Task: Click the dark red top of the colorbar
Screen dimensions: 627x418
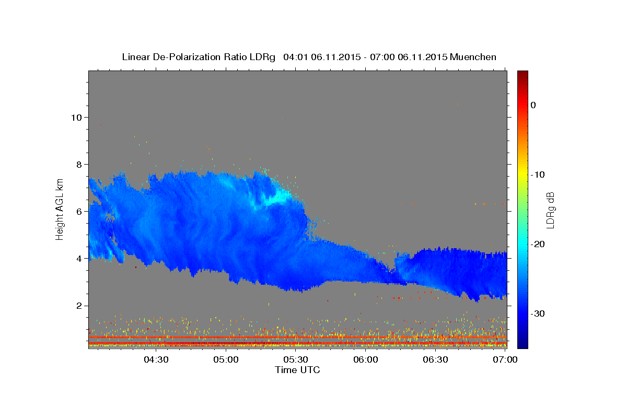Action: [x=522, y=76]
